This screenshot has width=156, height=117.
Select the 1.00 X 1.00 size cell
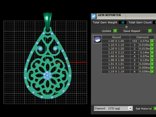tap(116, 41)
